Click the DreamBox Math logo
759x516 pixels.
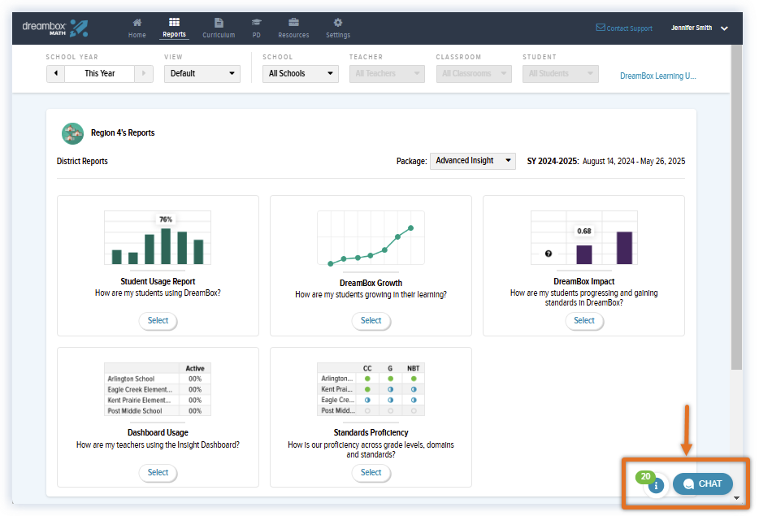pos(55,28)
